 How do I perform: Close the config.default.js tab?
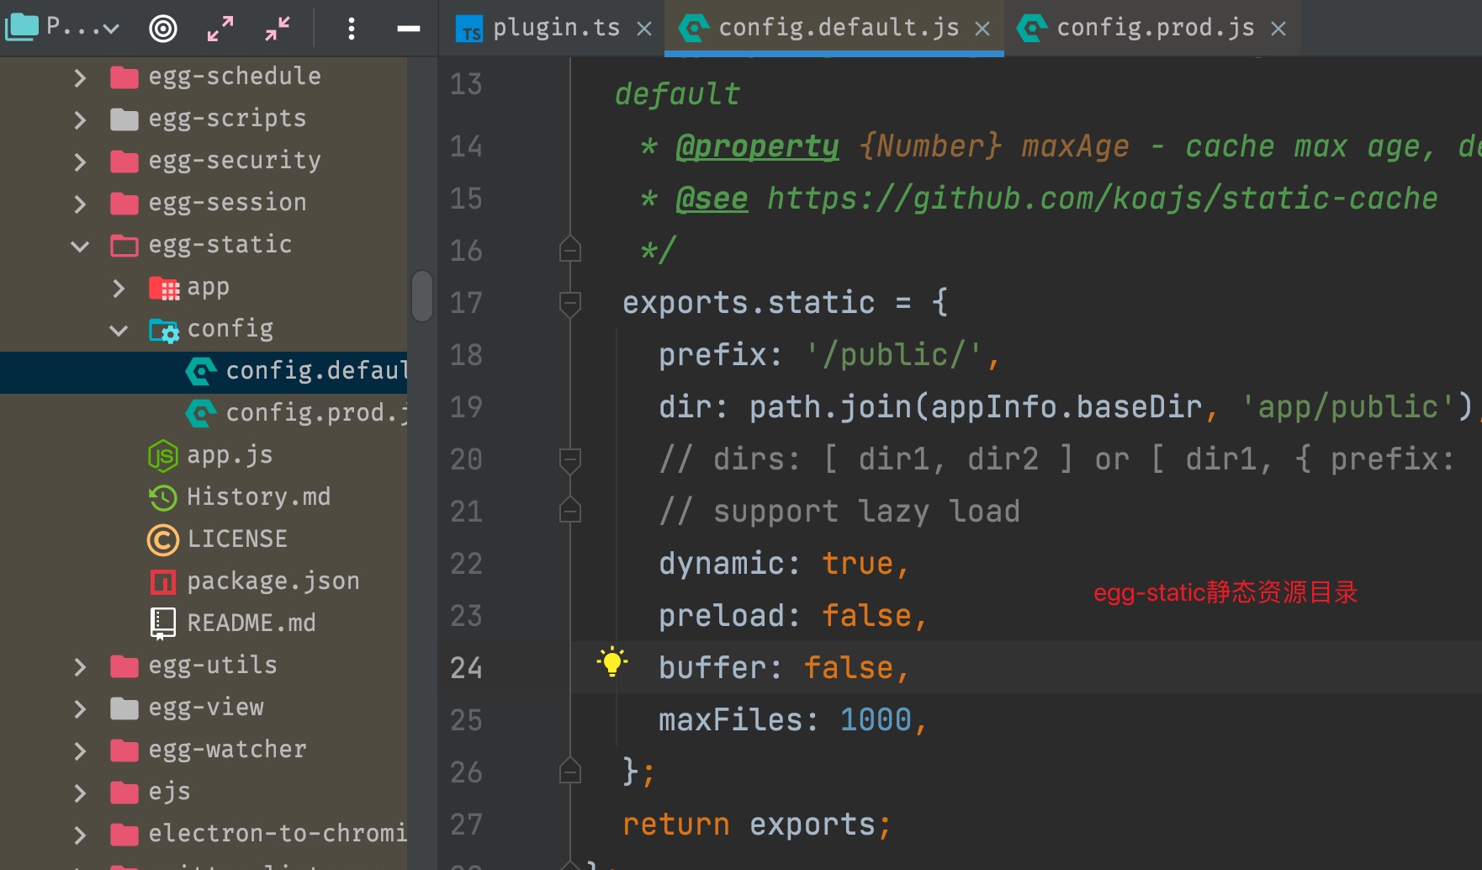point(982,29)
